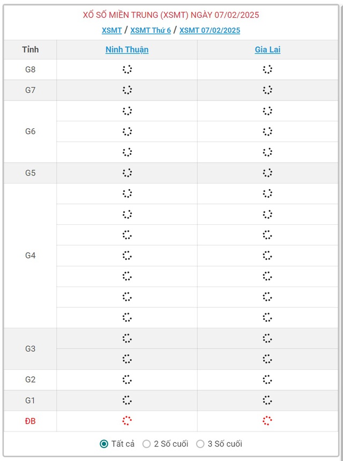Open the XSMT breadcrumb link
The image size is (343, 461).
(111, 30)
